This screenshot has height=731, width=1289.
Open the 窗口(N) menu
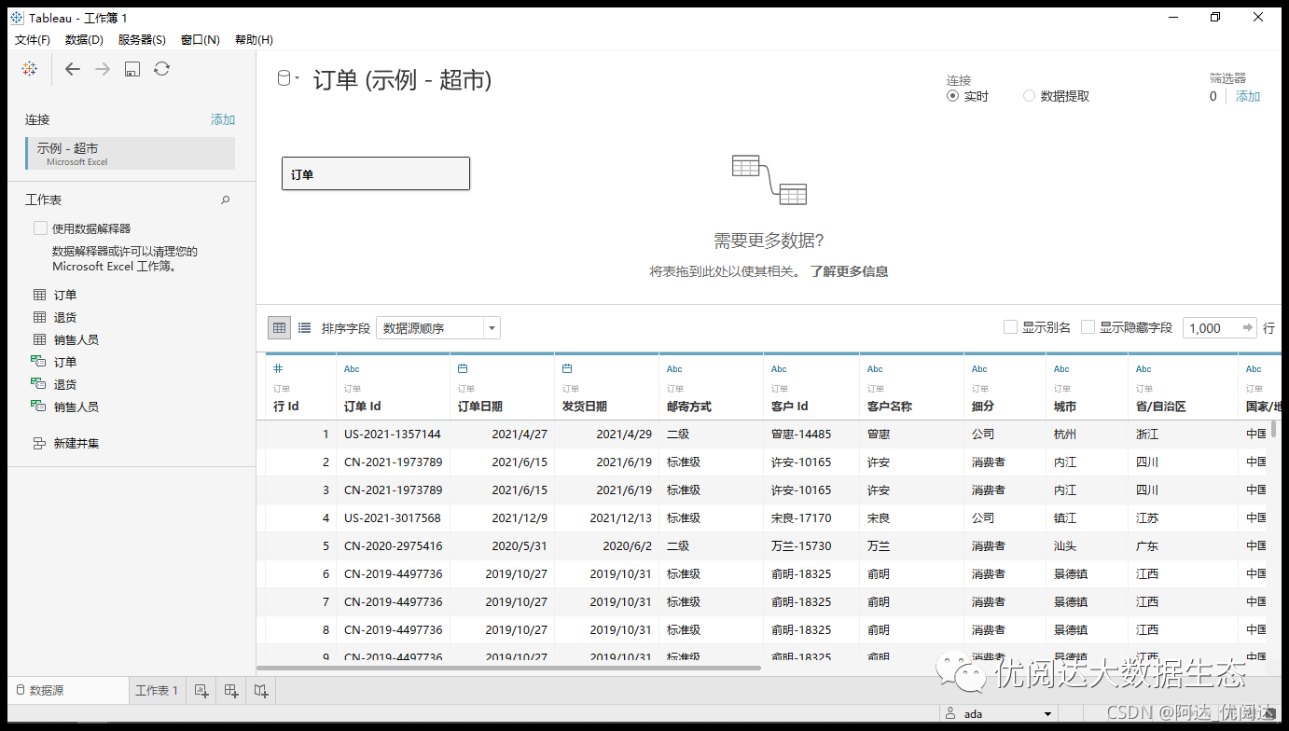pyautogui.click(x=200, y=39)
